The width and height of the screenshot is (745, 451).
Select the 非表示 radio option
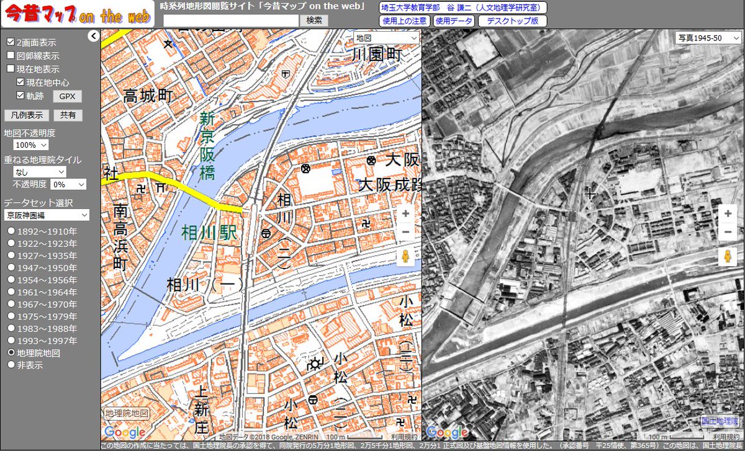[11, 365]
